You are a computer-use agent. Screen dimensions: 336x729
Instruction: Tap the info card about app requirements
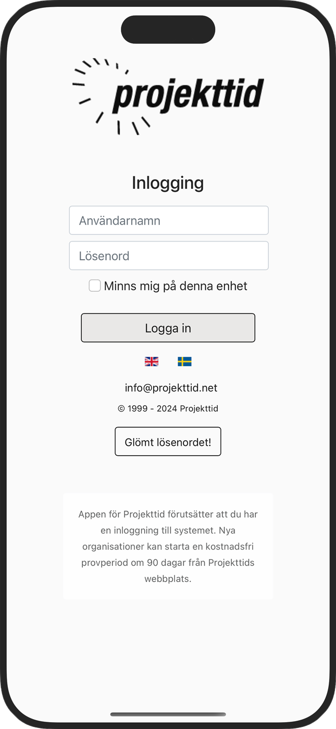[168, 546]
